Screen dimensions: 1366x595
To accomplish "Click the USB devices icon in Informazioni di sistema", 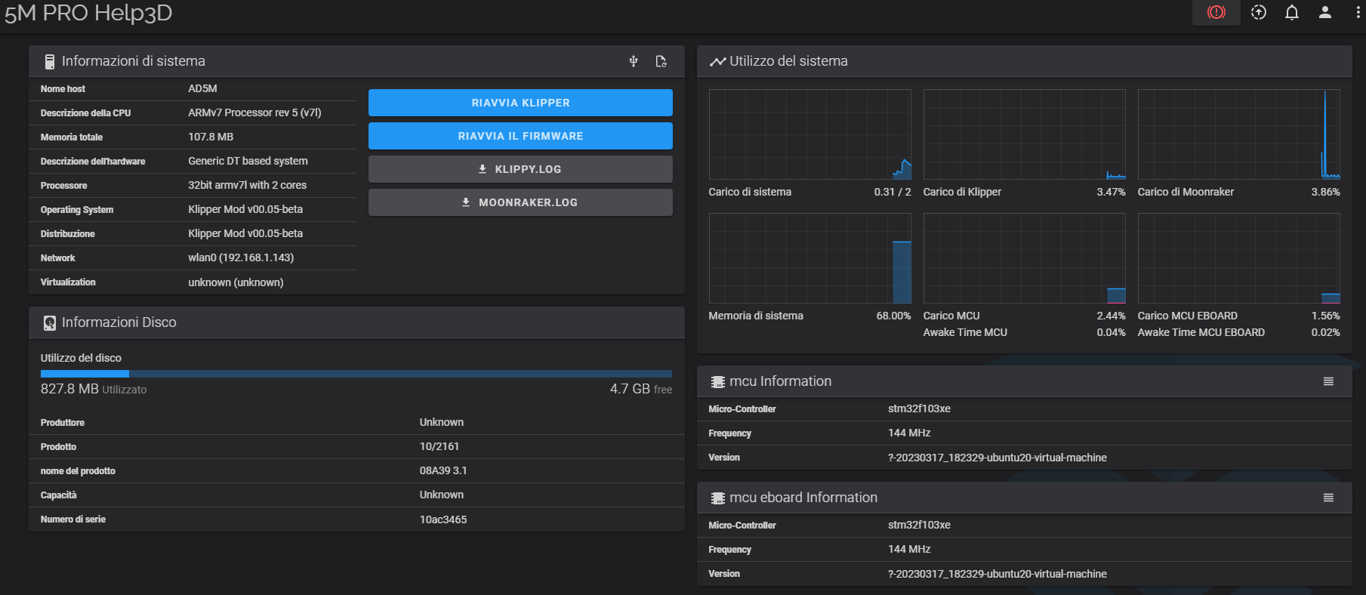I will [x=634, y=61].
